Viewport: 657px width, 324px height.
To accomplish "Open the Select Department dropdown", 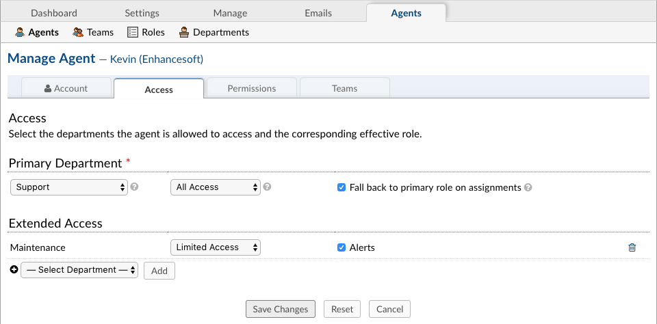I will coord(79,270).
